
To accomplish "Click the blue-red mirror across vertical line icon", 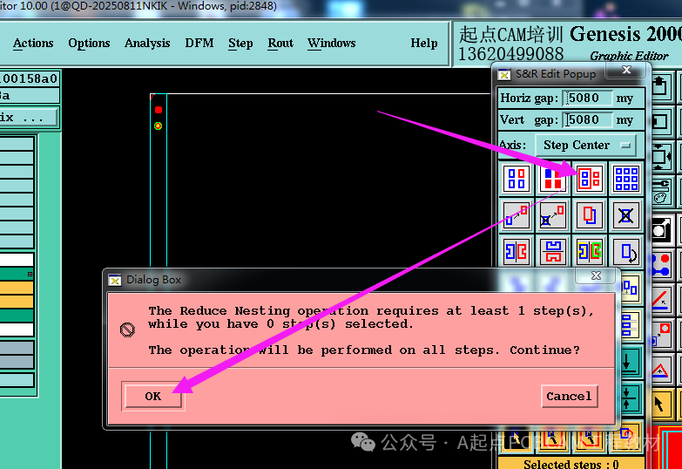I will tap(517, 251).
